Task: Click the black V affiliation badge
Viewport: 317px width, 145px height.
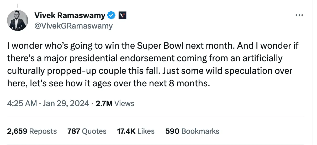Action: tap(123, 16)
